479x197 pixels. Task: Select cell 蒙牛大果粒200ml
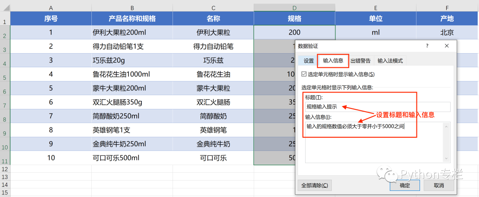pyautogui.click(x=132, y=89)
